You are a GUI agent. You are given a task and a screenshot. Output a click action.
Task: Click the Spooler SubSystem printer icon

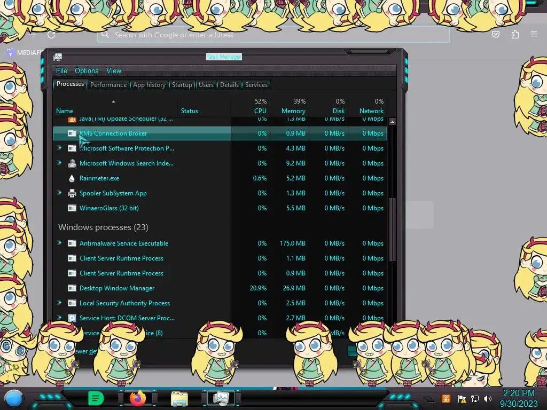(x=72, y=193)
